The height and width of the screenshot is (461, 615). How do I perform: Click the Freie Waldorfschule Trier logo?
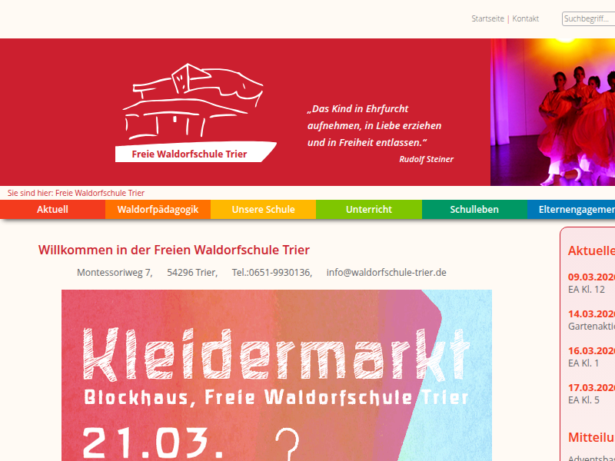196,113
